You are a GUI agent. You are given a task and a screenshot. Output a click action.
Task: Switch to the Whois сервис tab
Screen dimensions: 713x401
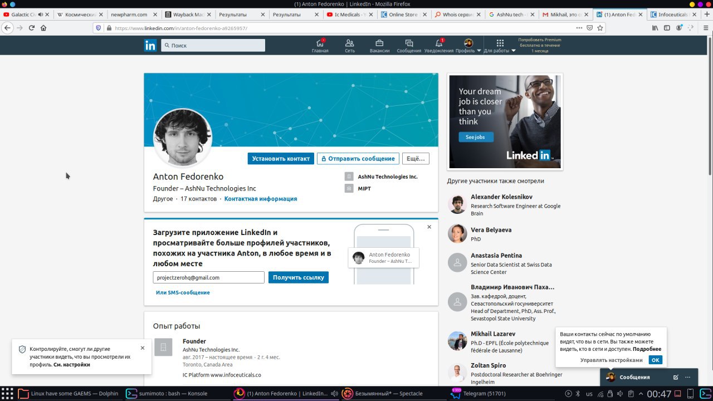tap(458, 14)
